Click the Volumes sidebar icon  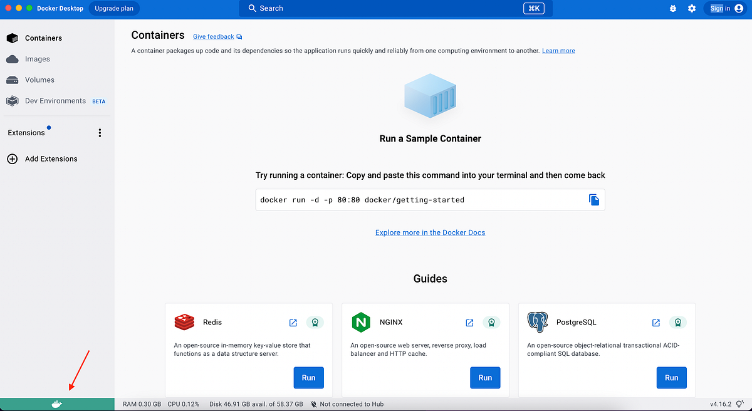13,80
